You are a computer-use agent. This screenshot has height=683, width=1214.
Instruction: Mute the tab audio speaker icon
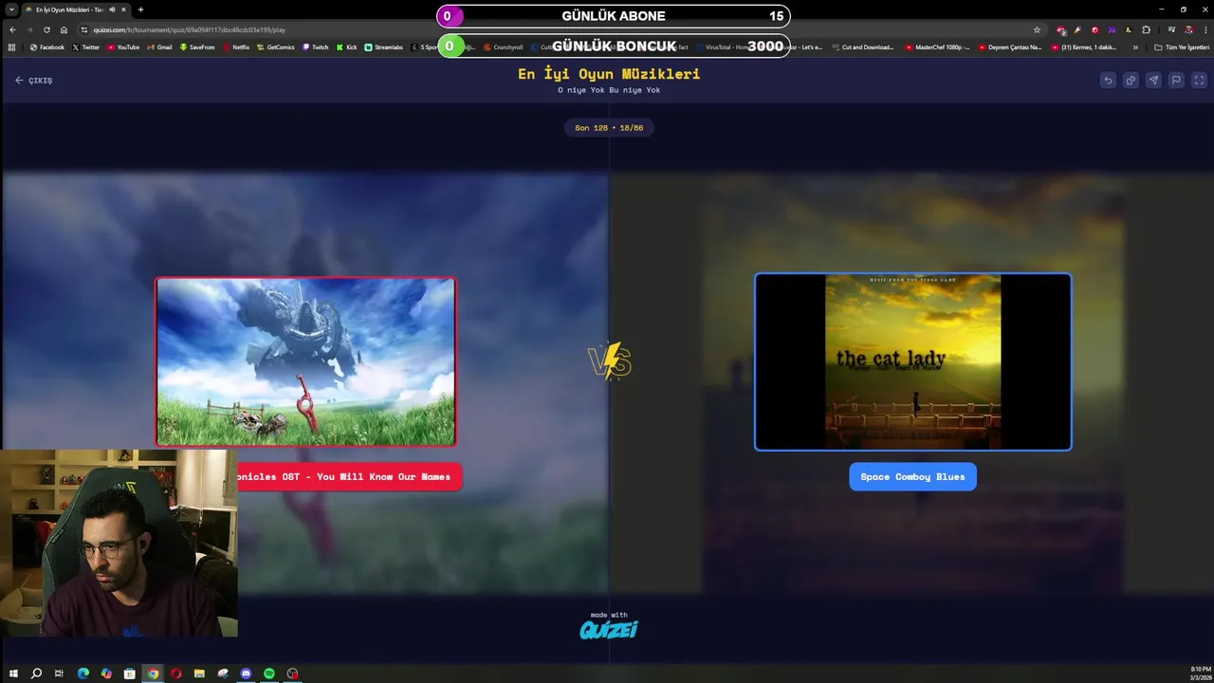pos(112,9)
